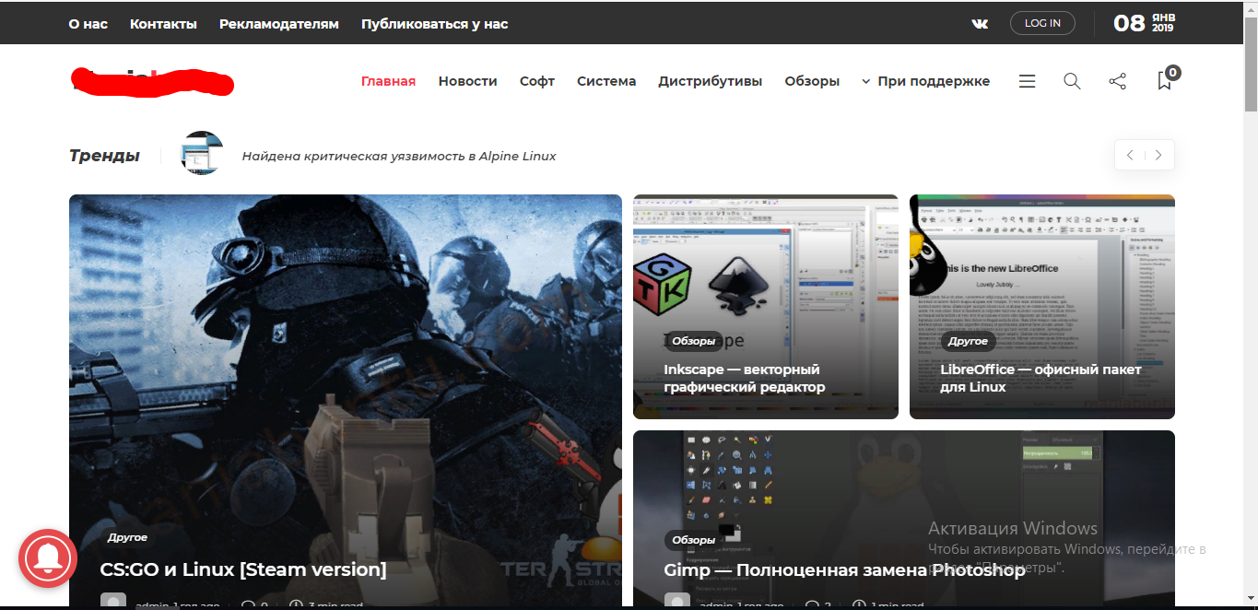Click author avatar under CS:GO article
The height and width of the screenshot is (610, 1258).
(x=113, y=601)
